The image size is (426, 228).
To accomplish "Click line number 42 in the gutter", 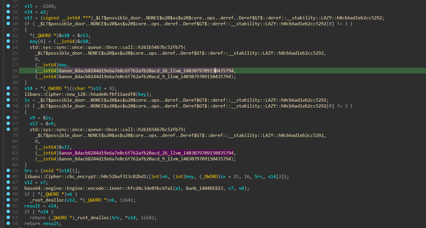I will tap(15, 153).
